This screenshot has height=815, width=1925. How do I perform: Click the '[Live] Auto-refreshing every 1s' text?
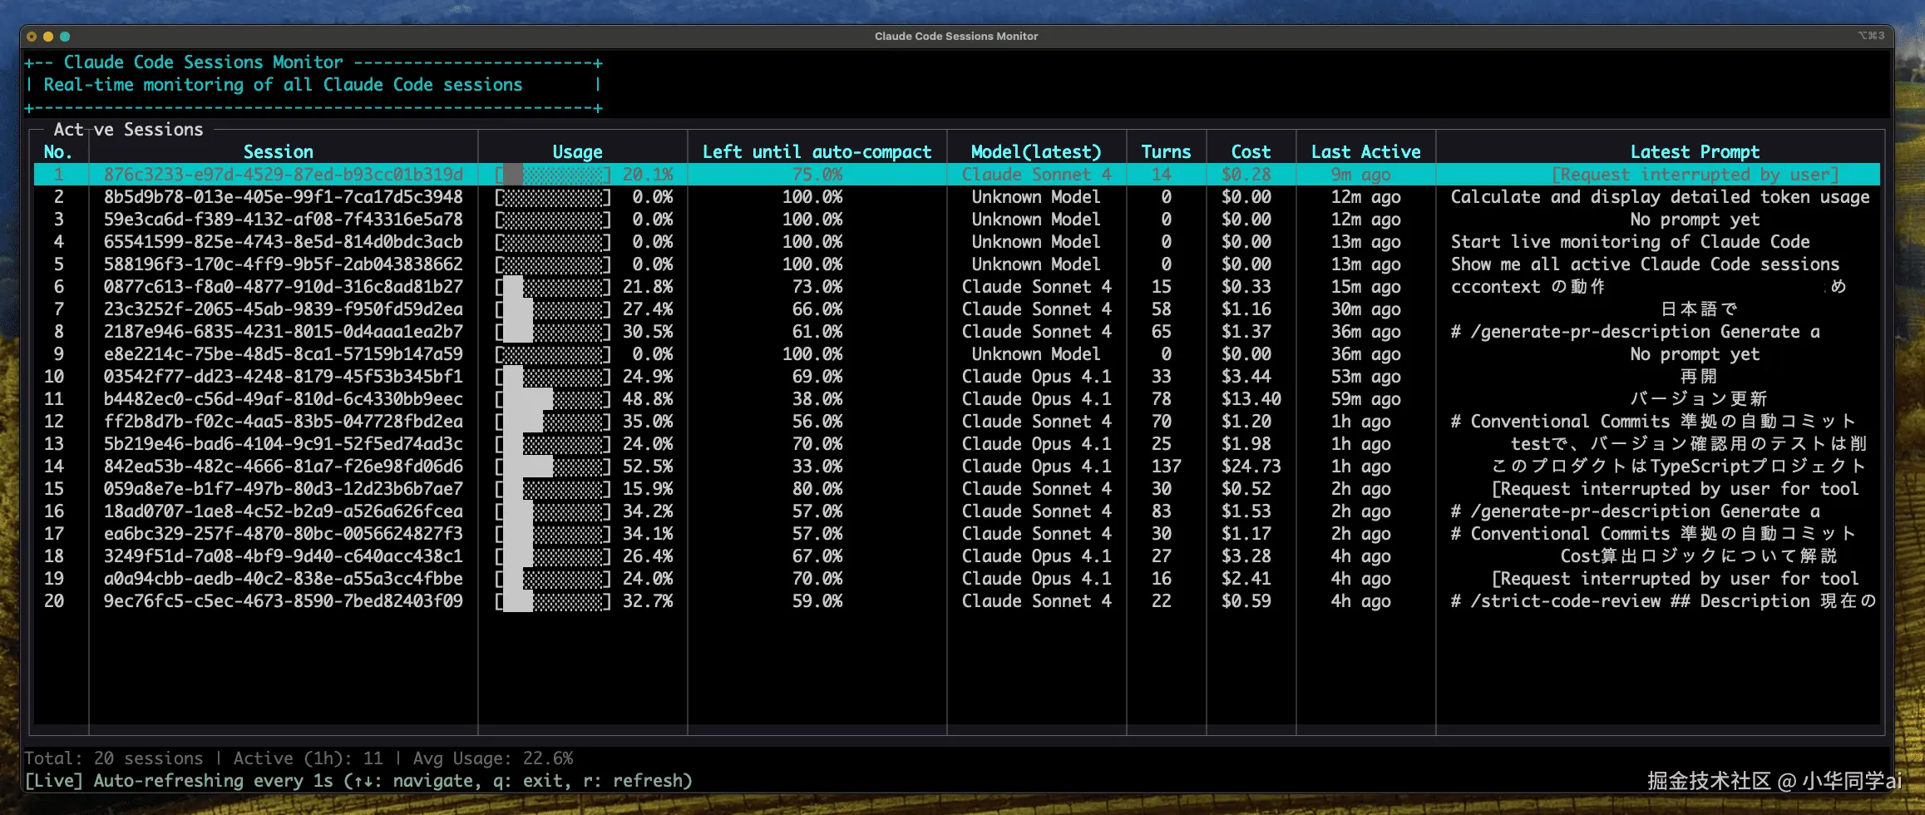[x=178, y=781]
